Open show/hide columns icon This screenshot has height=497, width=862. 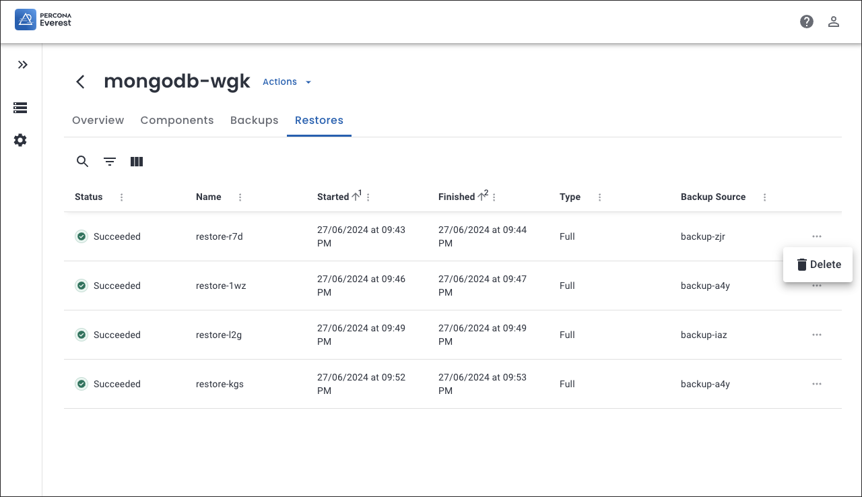pos(137,162)
